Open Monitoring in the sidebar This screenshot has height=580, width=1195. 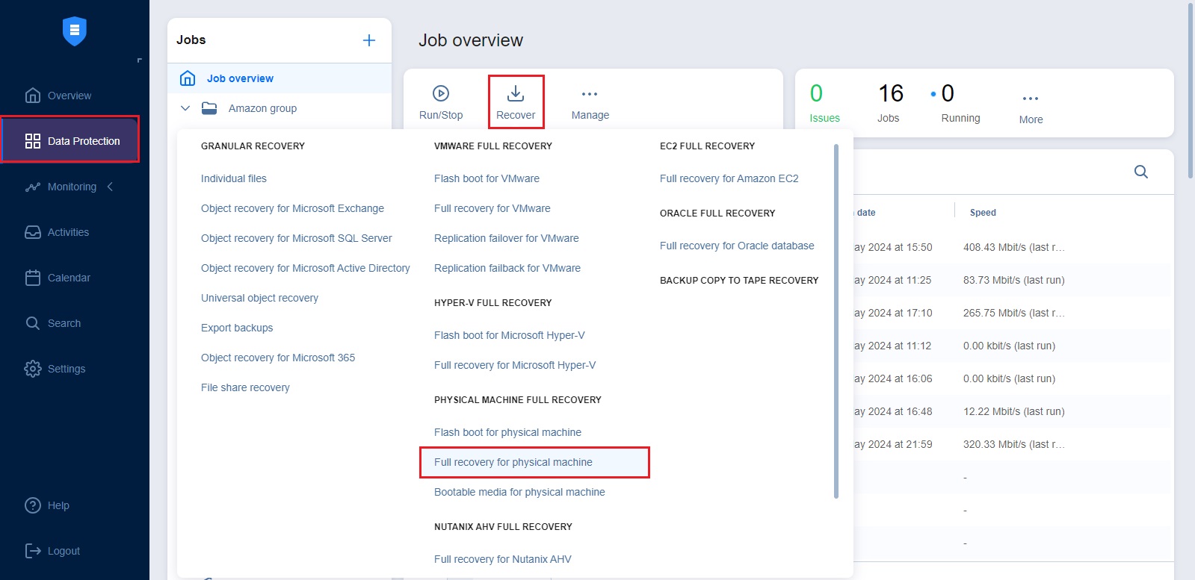click(72, 187)
